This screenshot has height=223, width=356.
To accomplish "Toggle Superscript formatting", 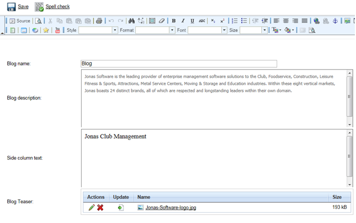I will tap(222, 21).
